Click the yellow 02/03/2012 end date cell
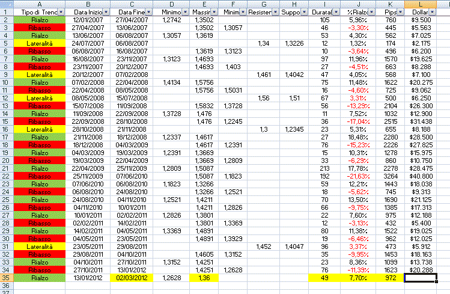 132,278
